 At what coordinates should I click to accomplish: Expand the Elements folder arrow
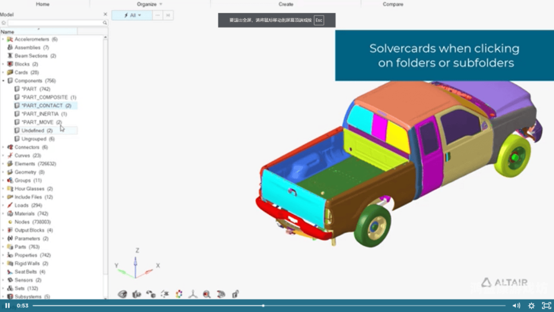tap(3, 163)
